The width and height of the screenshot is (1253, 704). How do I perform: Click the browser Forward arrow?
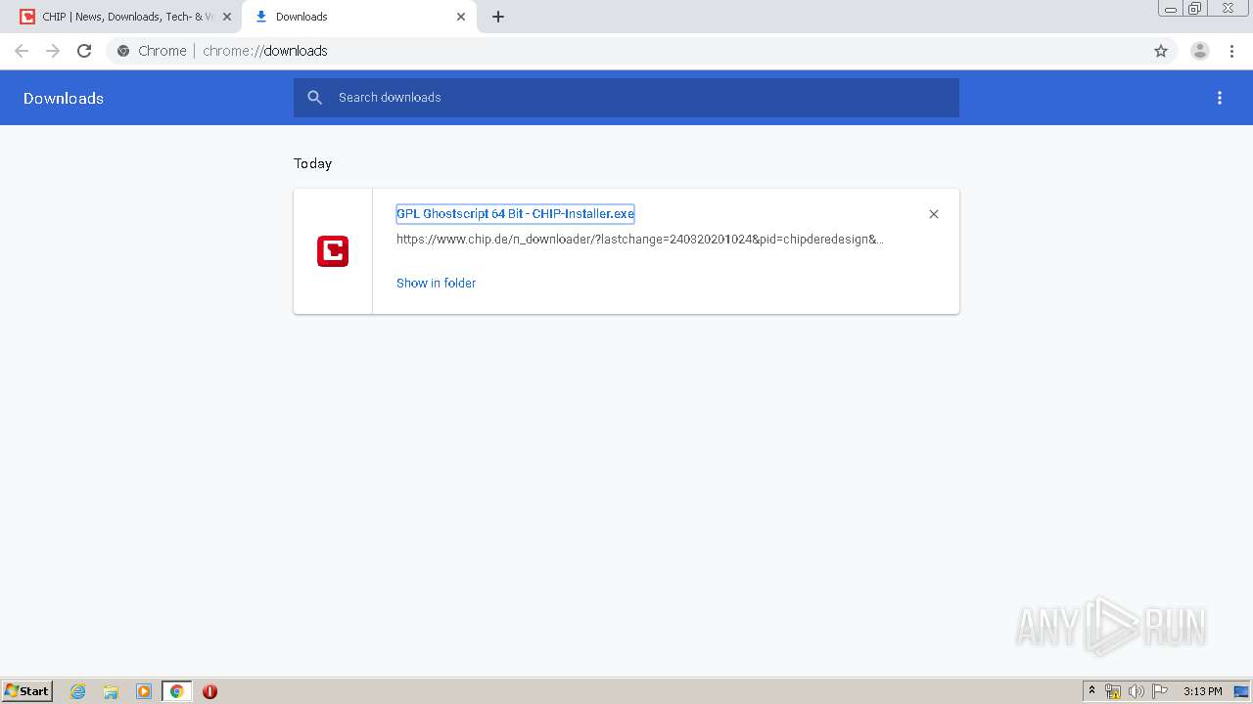point(53,51)
